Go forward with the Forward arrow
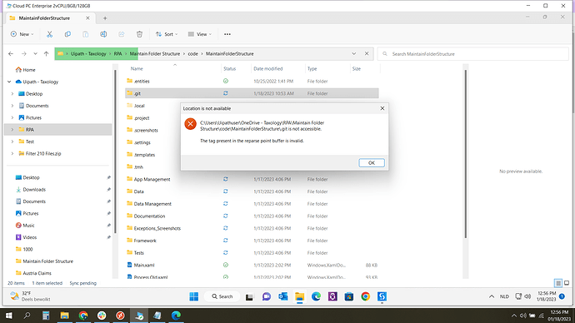The image size is (575, 323). click(x=24, y=54)
